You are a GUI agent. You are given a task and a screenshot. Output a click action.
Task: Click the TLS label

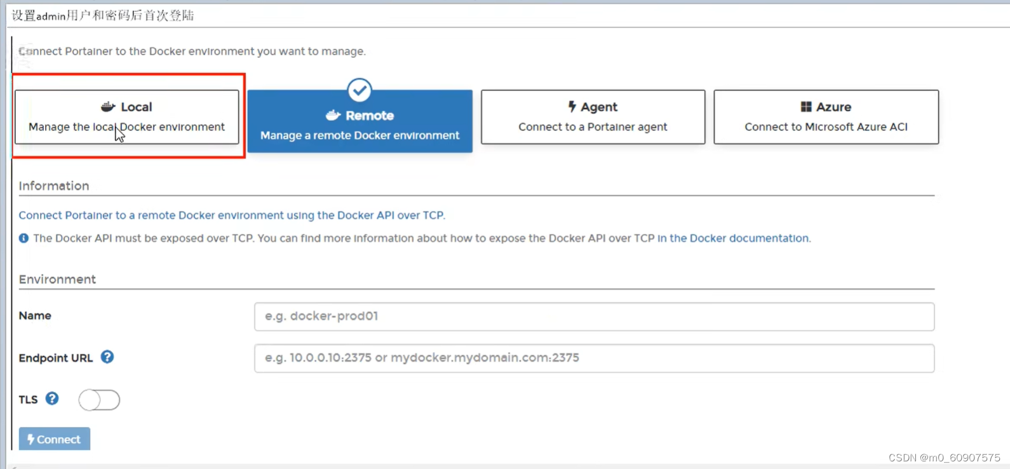(28, 400)
